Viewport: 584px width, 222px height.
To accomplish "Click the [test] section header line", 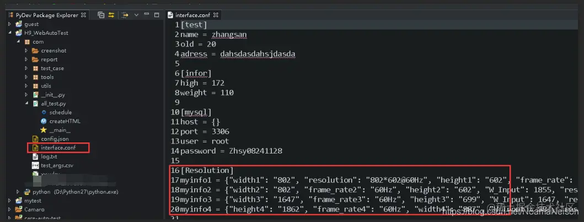I will coord(194,25).
